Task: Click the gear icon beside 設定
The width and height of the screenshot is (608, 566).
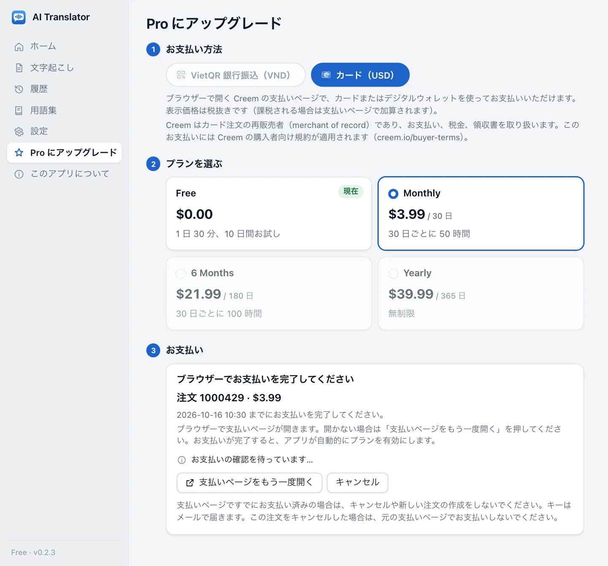Action: [19, 132]
